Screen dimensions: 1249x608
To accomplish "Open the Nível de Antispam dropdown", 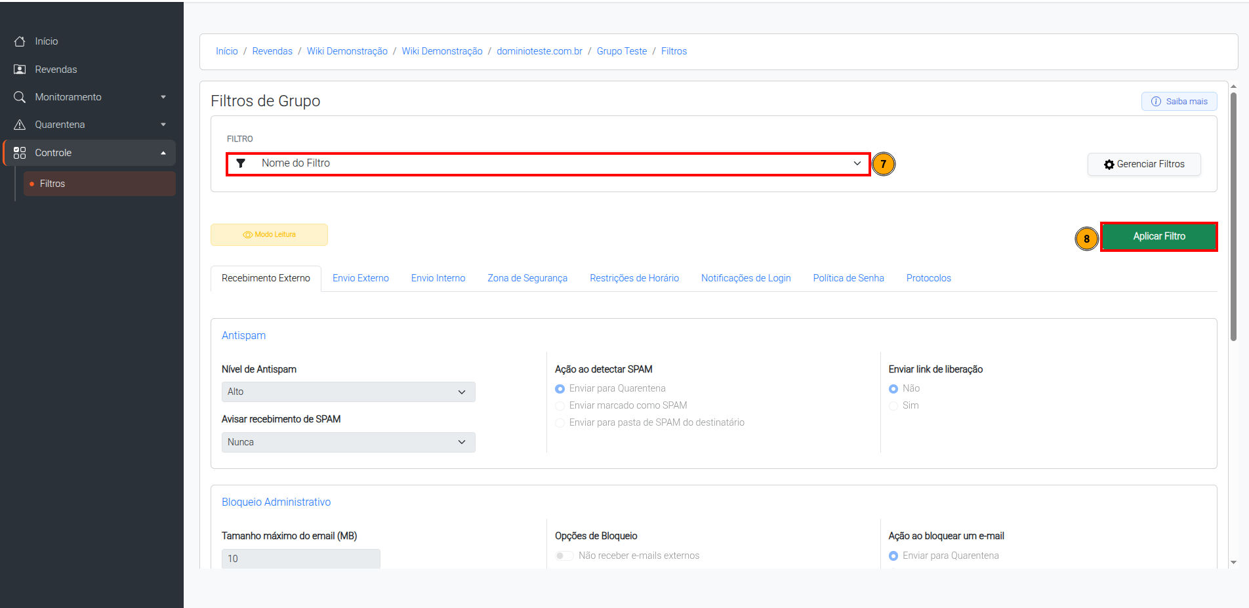I will pyautogui.click(x=348, y=392).
